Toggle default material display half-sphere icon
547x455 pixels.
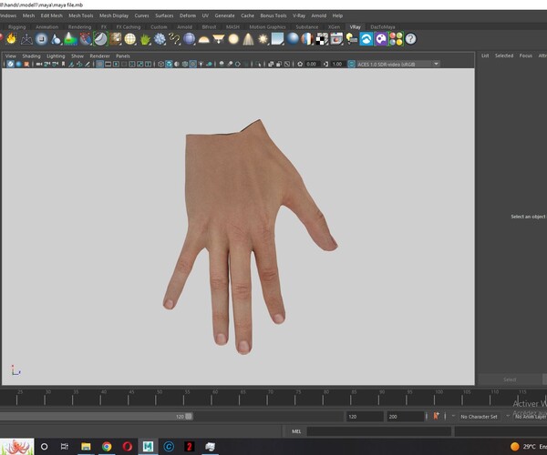coord(177,64)
